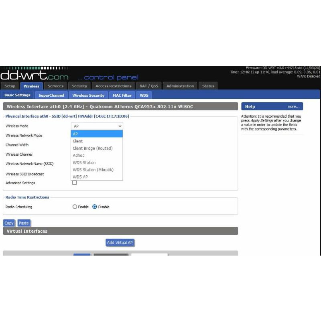Go to the Services tab
321x321 pixels.
pyautogui.click(x=55, y=86)
